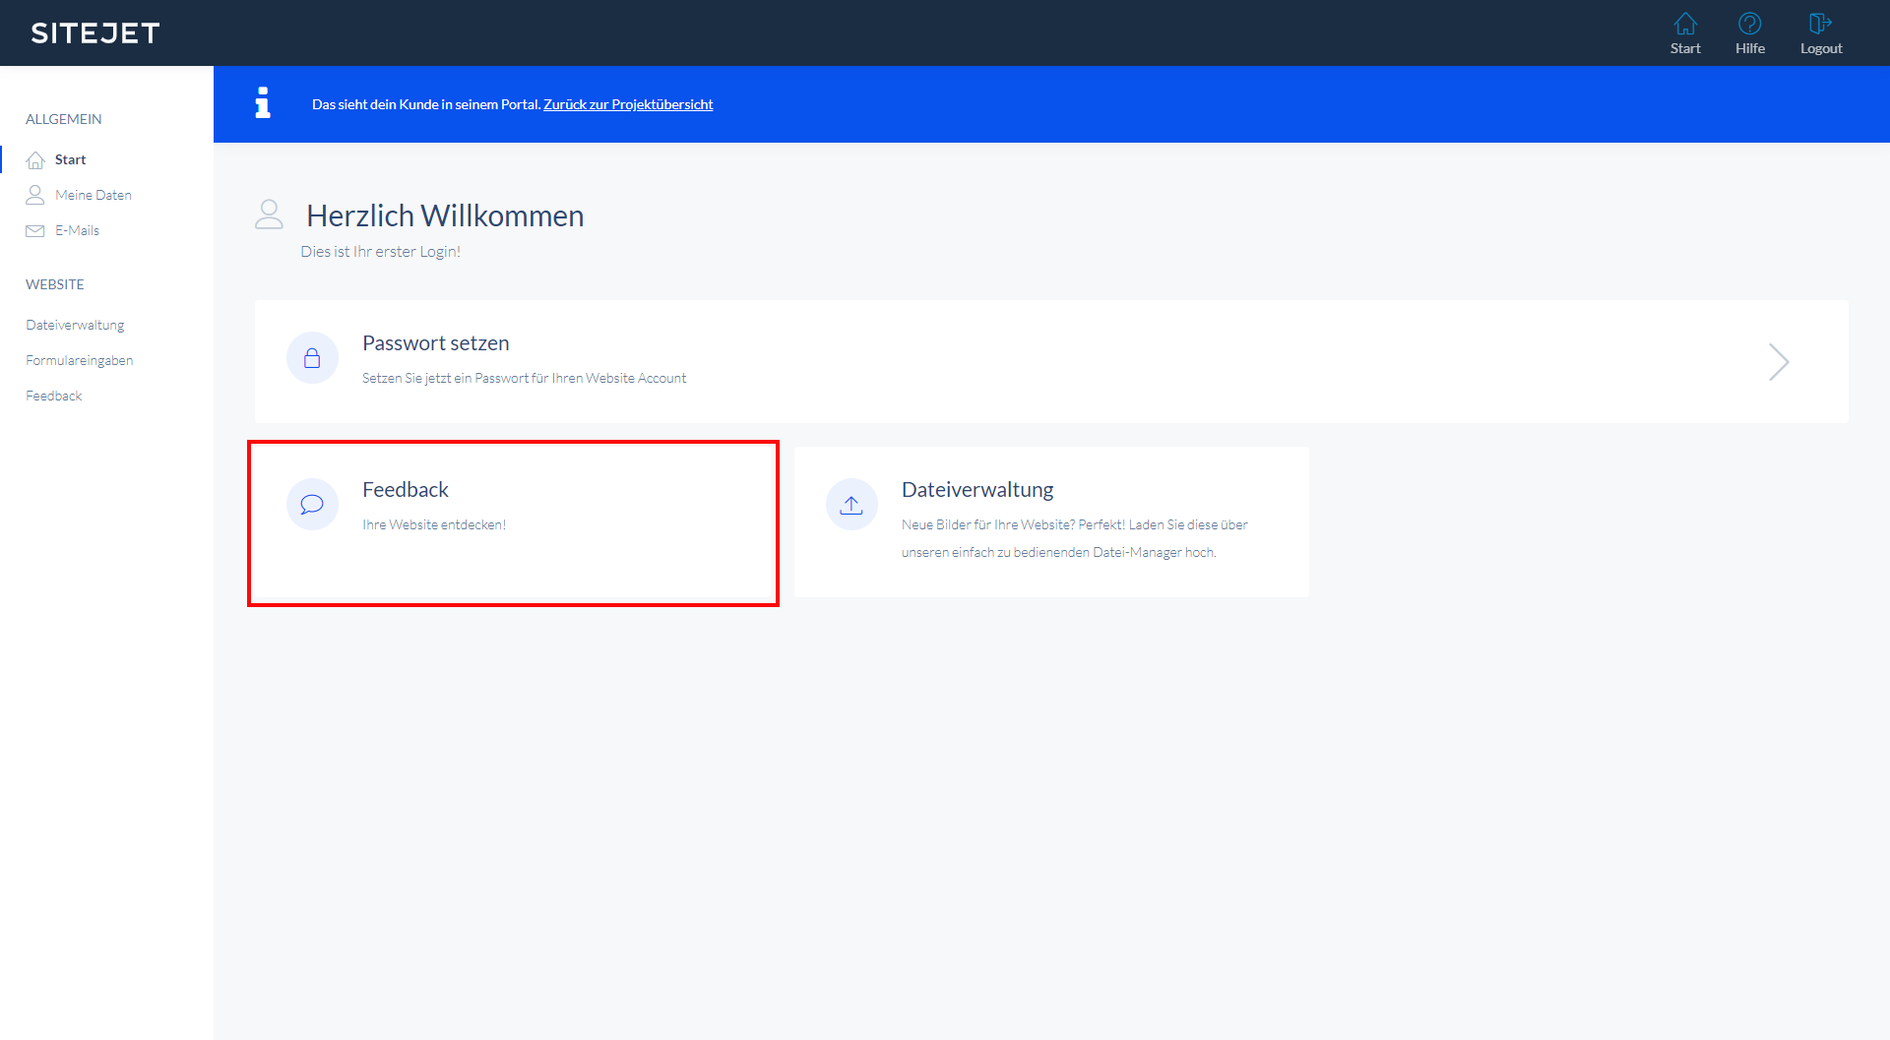Expand Passwort setzen with right chevron
Screen dimensions: 1890x1040
(x=1778, y=362)
